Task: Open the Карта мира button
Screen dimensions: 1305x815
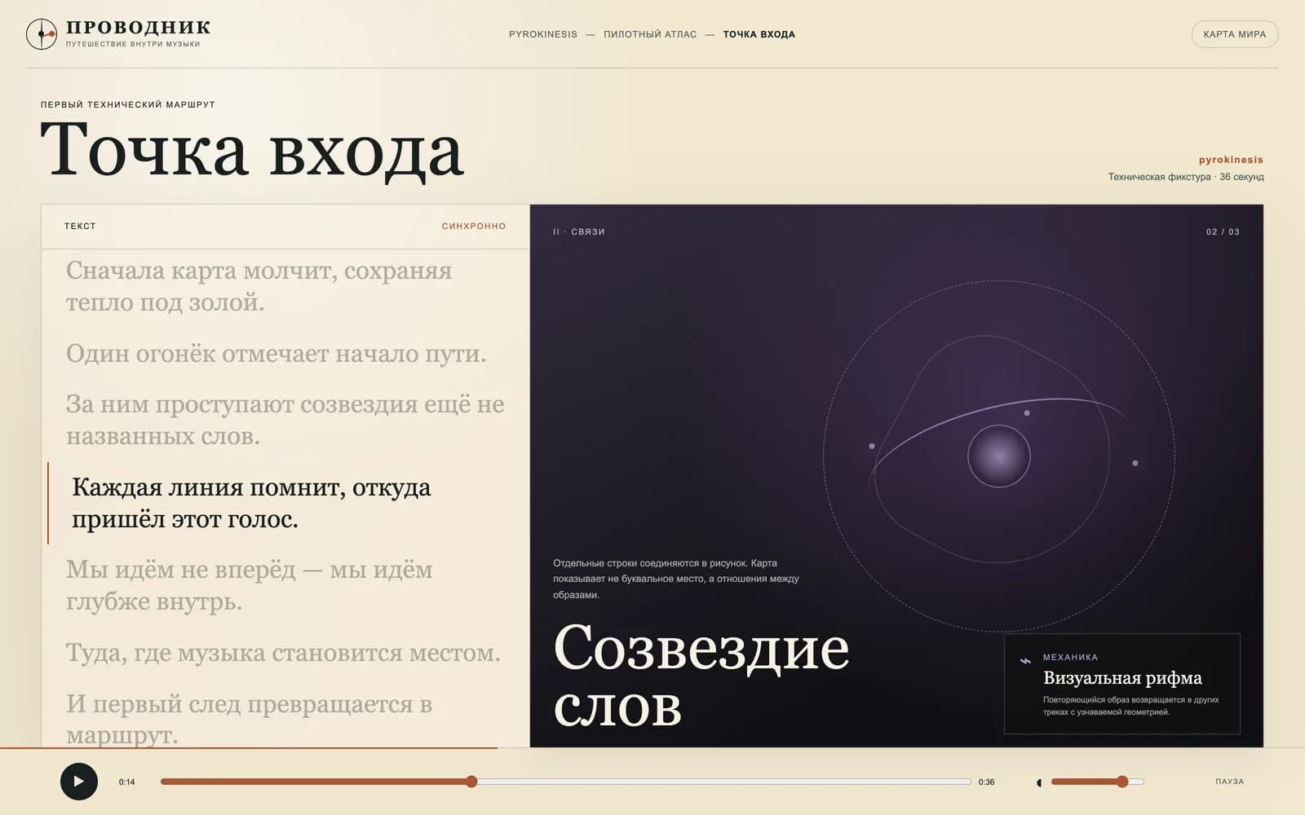Action: pyautogui.click(x=1234, y=34)
